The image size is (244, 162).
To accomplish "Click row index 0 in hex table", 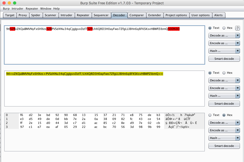I will click(x=7, y=115).
